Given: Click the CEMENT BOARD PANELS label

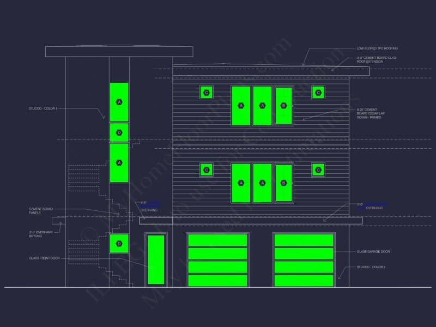Looking at the screenshot, I should point(41,211).
